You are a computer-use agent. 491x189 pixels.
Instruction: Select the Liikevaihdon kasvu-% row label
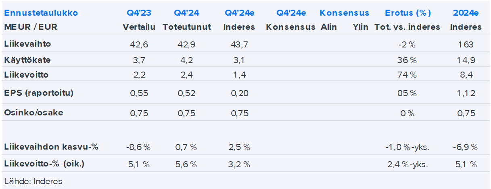(51, 147)
